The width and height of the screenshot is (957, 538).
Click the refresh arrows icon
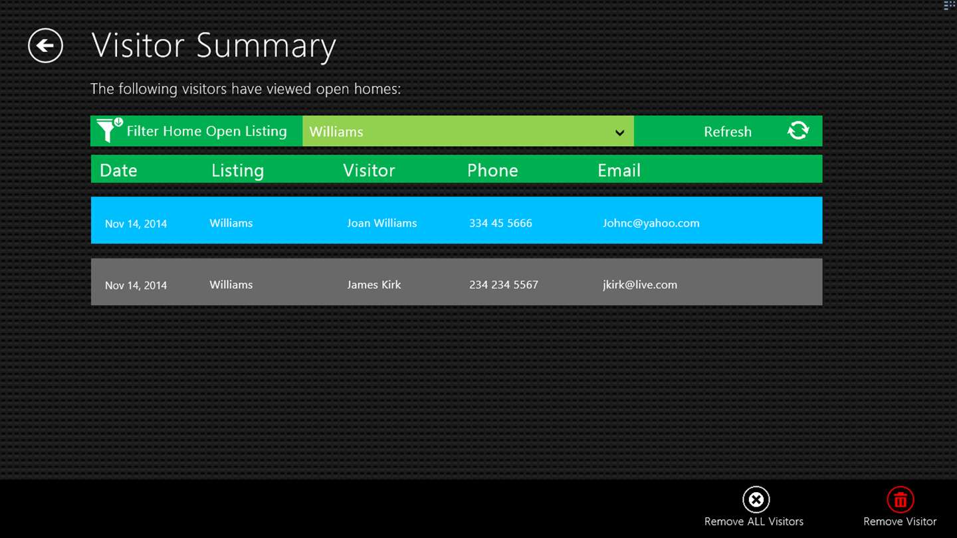(798, 131)
